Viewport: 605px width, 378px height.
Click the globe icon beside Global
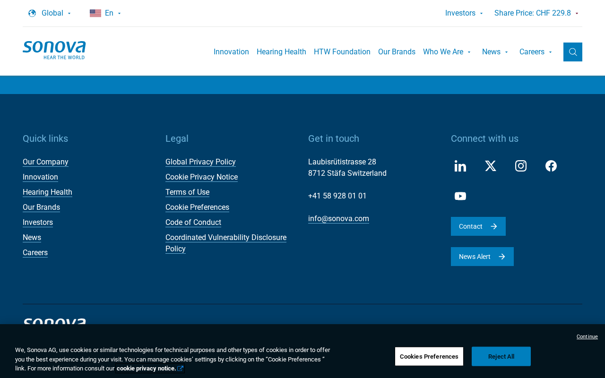tap(32, 13)
